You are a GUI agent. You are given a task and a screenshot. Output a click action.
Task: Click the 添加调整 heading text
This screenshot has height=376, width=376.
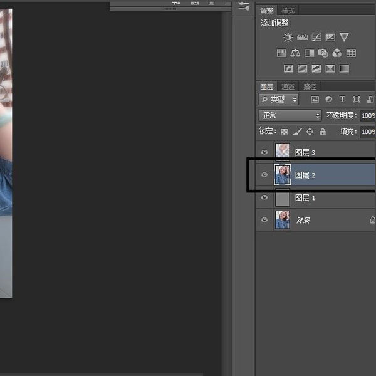coord(274,23)
